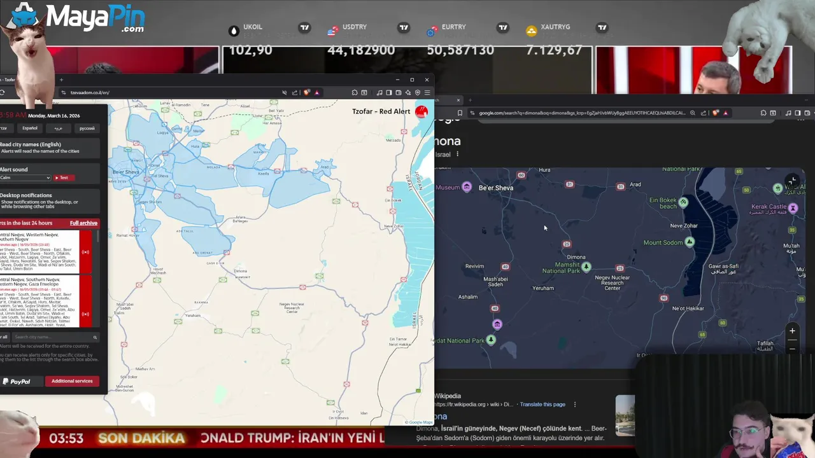Toggle the sidebar panel icon in Tzofar toolbar
Viewport: 815px width, 458px height.
point(389,92)
